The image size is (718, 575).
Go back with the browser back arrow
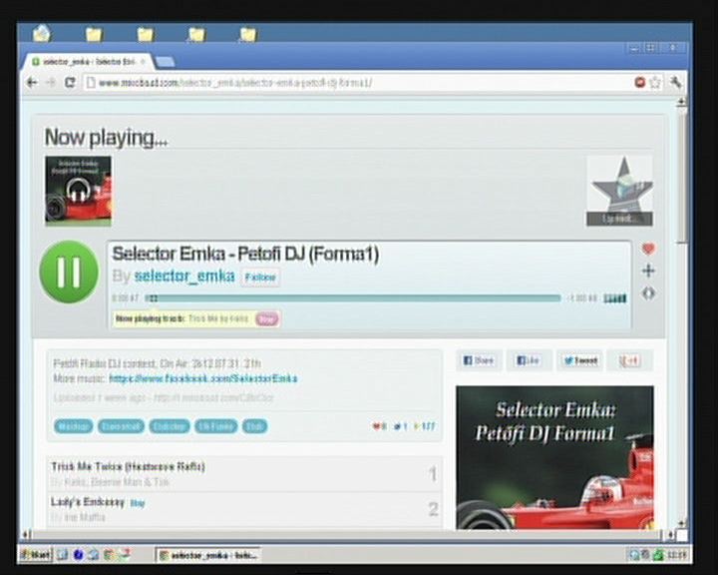pos(32,83)
